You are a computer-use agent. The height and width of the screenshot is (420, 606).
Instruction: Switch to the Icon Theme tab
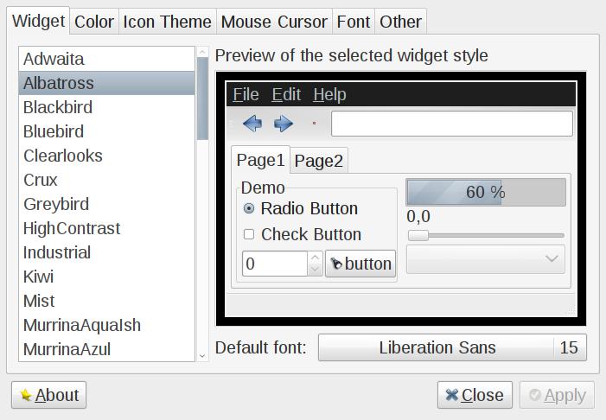[x=167, y=22]
